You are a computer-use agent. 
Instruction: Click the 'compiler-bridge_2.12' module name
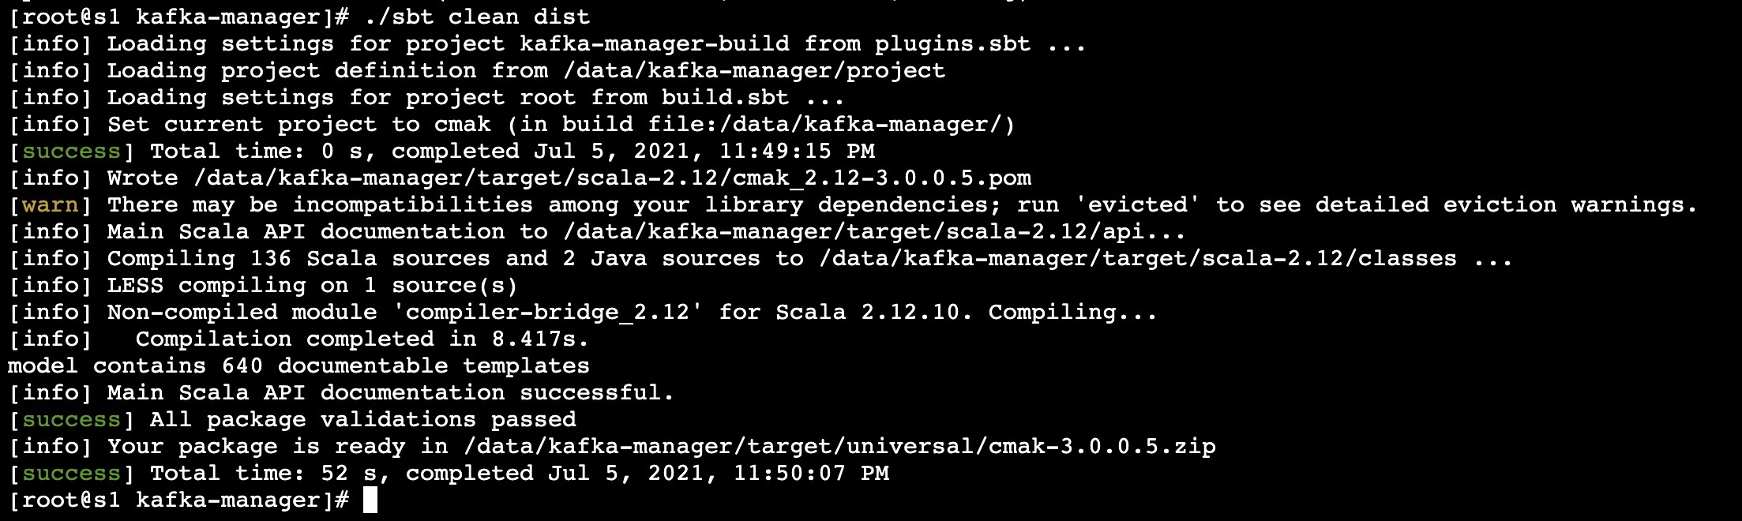tap(548, 313)
